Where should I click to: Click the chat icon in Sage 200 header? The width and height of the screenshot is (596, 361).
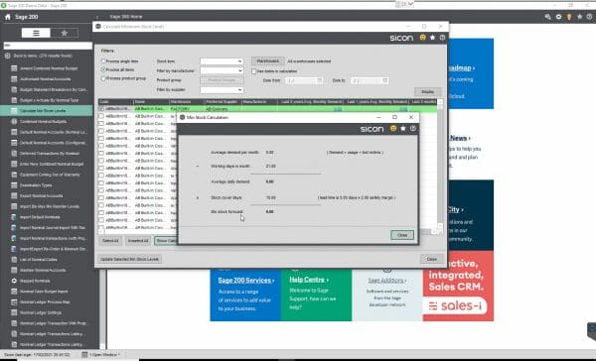547,17
